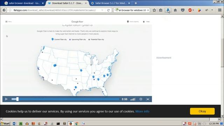The height and width of the screenshot is (126, 224).
Task: Click 'Current Fiber city' legend item
Action: (x=59, y=39)
